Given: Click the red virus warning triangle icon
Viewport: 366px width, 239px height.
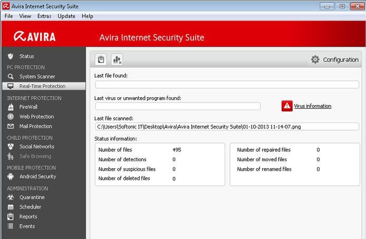Looking at the screenshot, I should click(x=287, y=106).
